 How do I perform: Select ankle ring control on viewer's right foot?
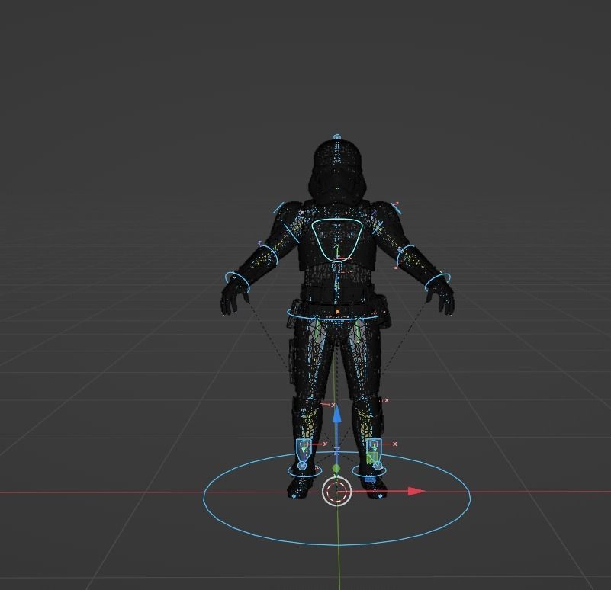369,472
